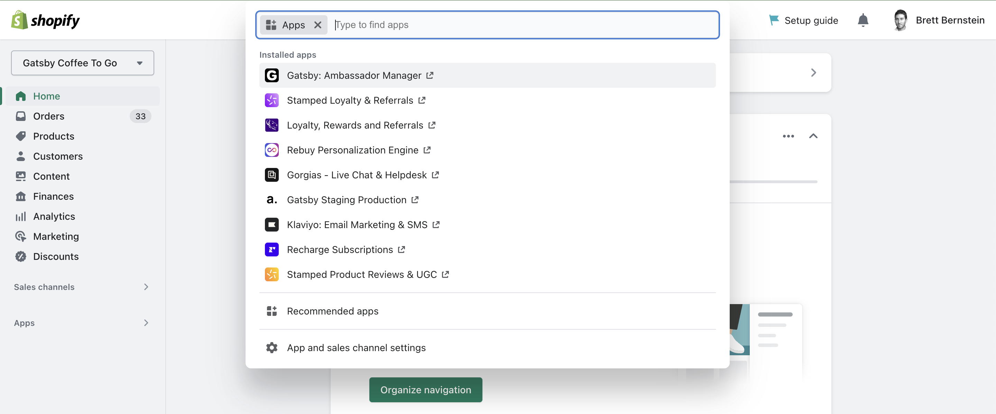Collapse the card with up chevron
Image resolution: width=996 pixels, height=414 pixels.
pyautogui.click(x=813, y=136)
